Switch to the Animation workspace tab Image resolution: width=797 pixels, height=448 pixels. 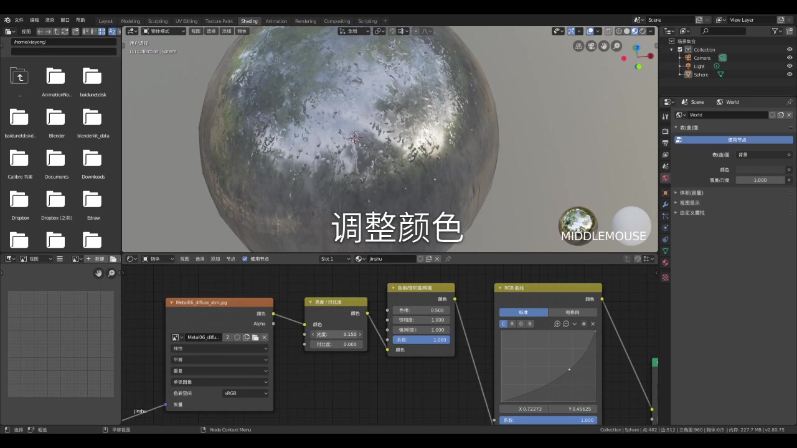click(276, 21)
